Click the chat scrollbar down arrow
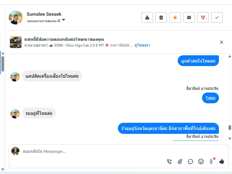This screenshot has width=232, height=174. tap(230, 139)
